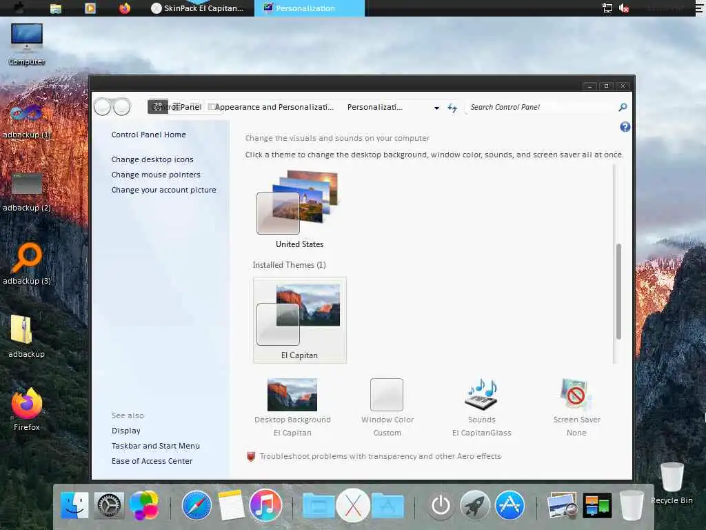Screen dimensions: 706x530
Task: Open the Display link
Action: pos(126,431)
